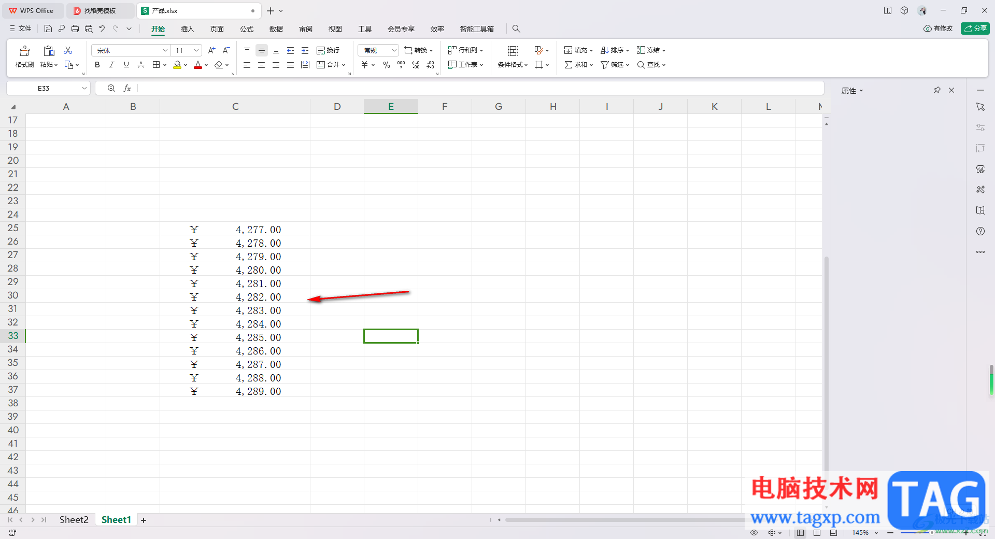The width and height of the screenshot is (995, 539).
Task: Open the 页面 (Page) ribbon tab
Action: pos(217,29)
